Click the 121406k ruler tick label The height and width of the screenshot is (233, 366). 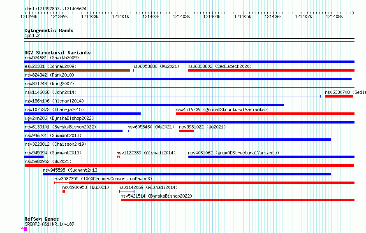pyautogui.click(x=273, y=16)
